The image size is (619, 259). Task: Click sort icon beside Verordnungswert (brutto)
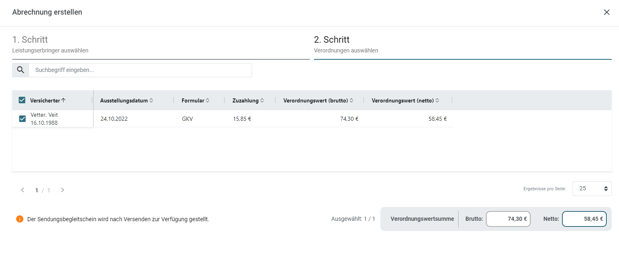(351, 100)
